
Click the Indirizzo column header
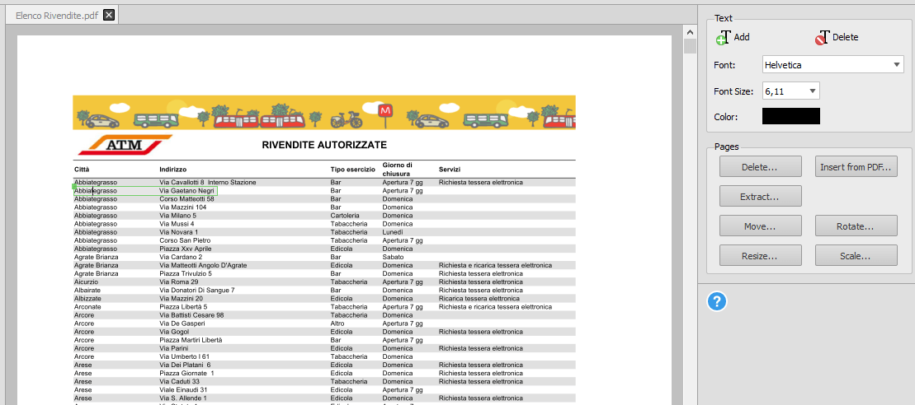coord(172,170)
